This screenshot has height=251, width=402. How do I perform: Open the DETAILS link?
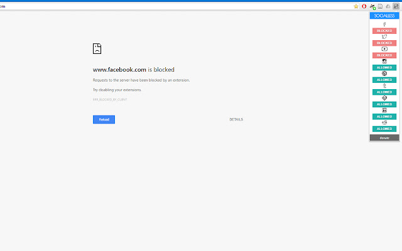236,120
